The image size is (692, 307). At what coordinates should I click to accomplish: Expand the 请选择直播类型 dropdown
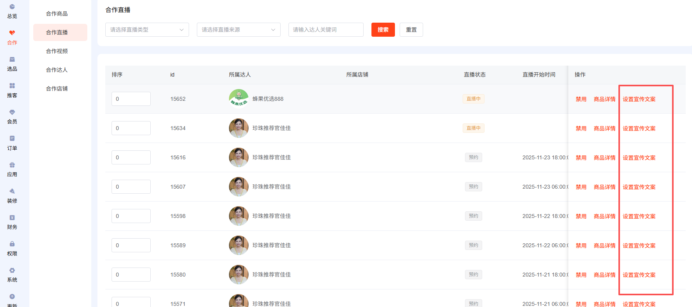point(147,30)
